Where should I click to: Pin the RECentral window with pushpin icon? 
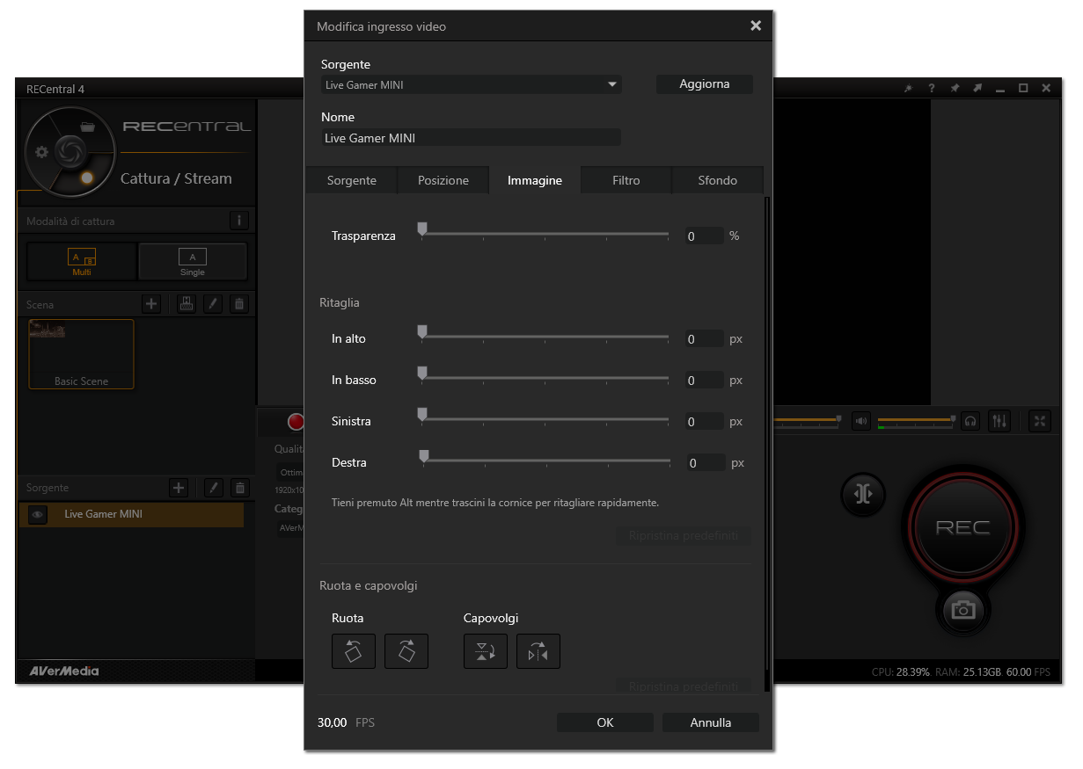pos(955,89)
